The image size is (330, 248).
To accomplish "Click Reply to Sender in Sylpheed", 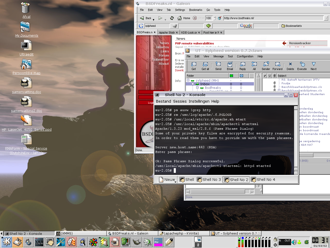I will (266, 66).
